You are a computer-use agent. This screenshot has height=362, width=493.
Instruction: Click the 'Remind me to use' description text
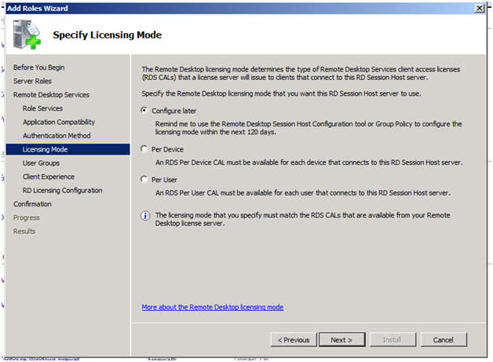(x=309, y=128)
